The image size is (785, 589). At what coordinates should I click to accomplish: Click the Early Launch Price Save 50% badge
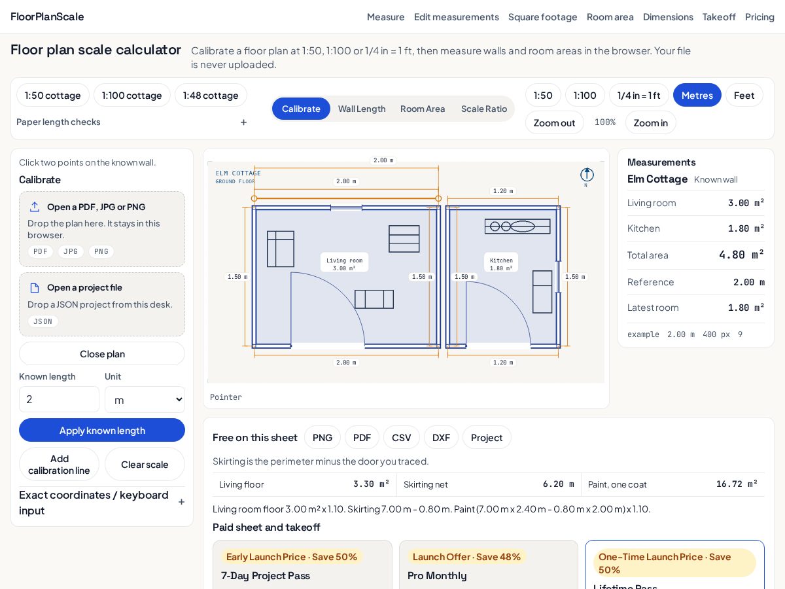(x=292, y=556)
